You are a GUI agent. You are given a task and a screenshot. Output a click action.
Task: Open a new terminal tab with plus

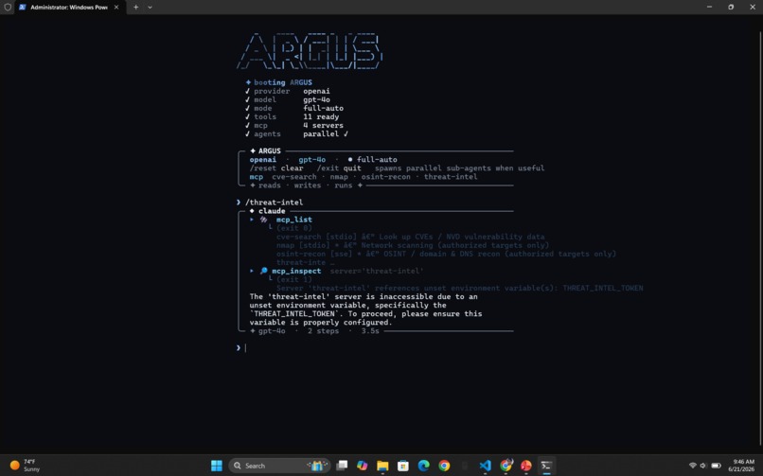tap(135, 8)
